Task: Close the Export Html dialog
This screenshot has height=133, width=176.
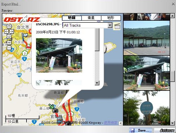Action: point(173,4)
